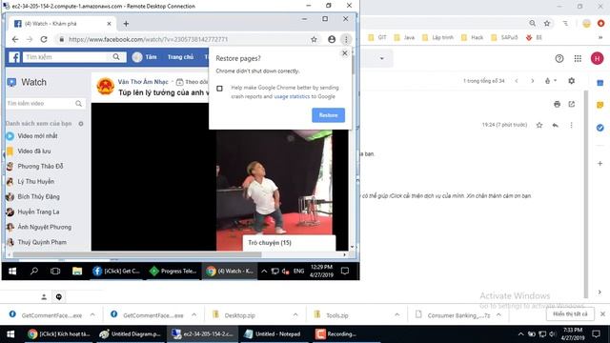Go to Trang chủ on Facebook
Image resolution: width=610 pixels, height=343 pixels.
(x=180, y=57)
